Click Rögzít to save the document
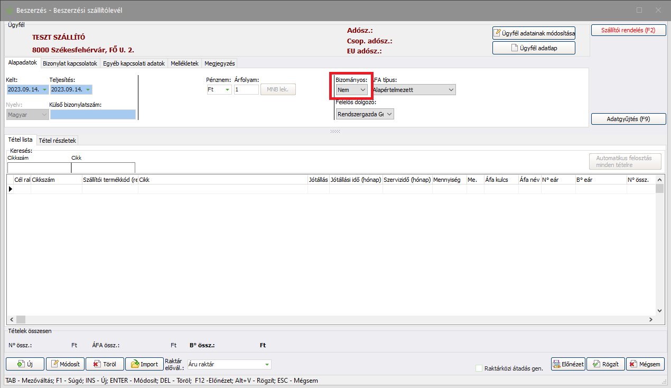Image resolution: width=671 pixels, height=388 pixels. (605, 364)
